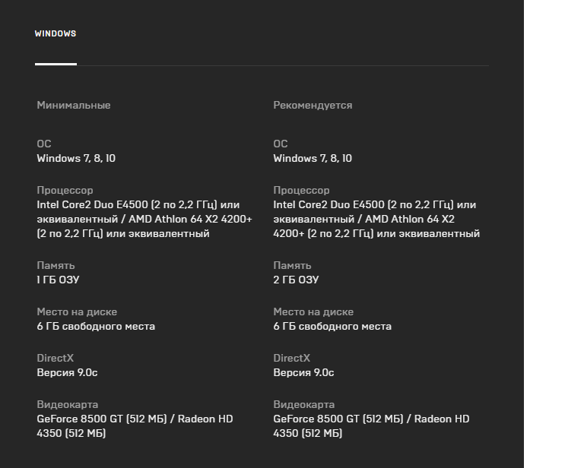Click the minimum 6 ГБ свободного места value

[96, 326]
